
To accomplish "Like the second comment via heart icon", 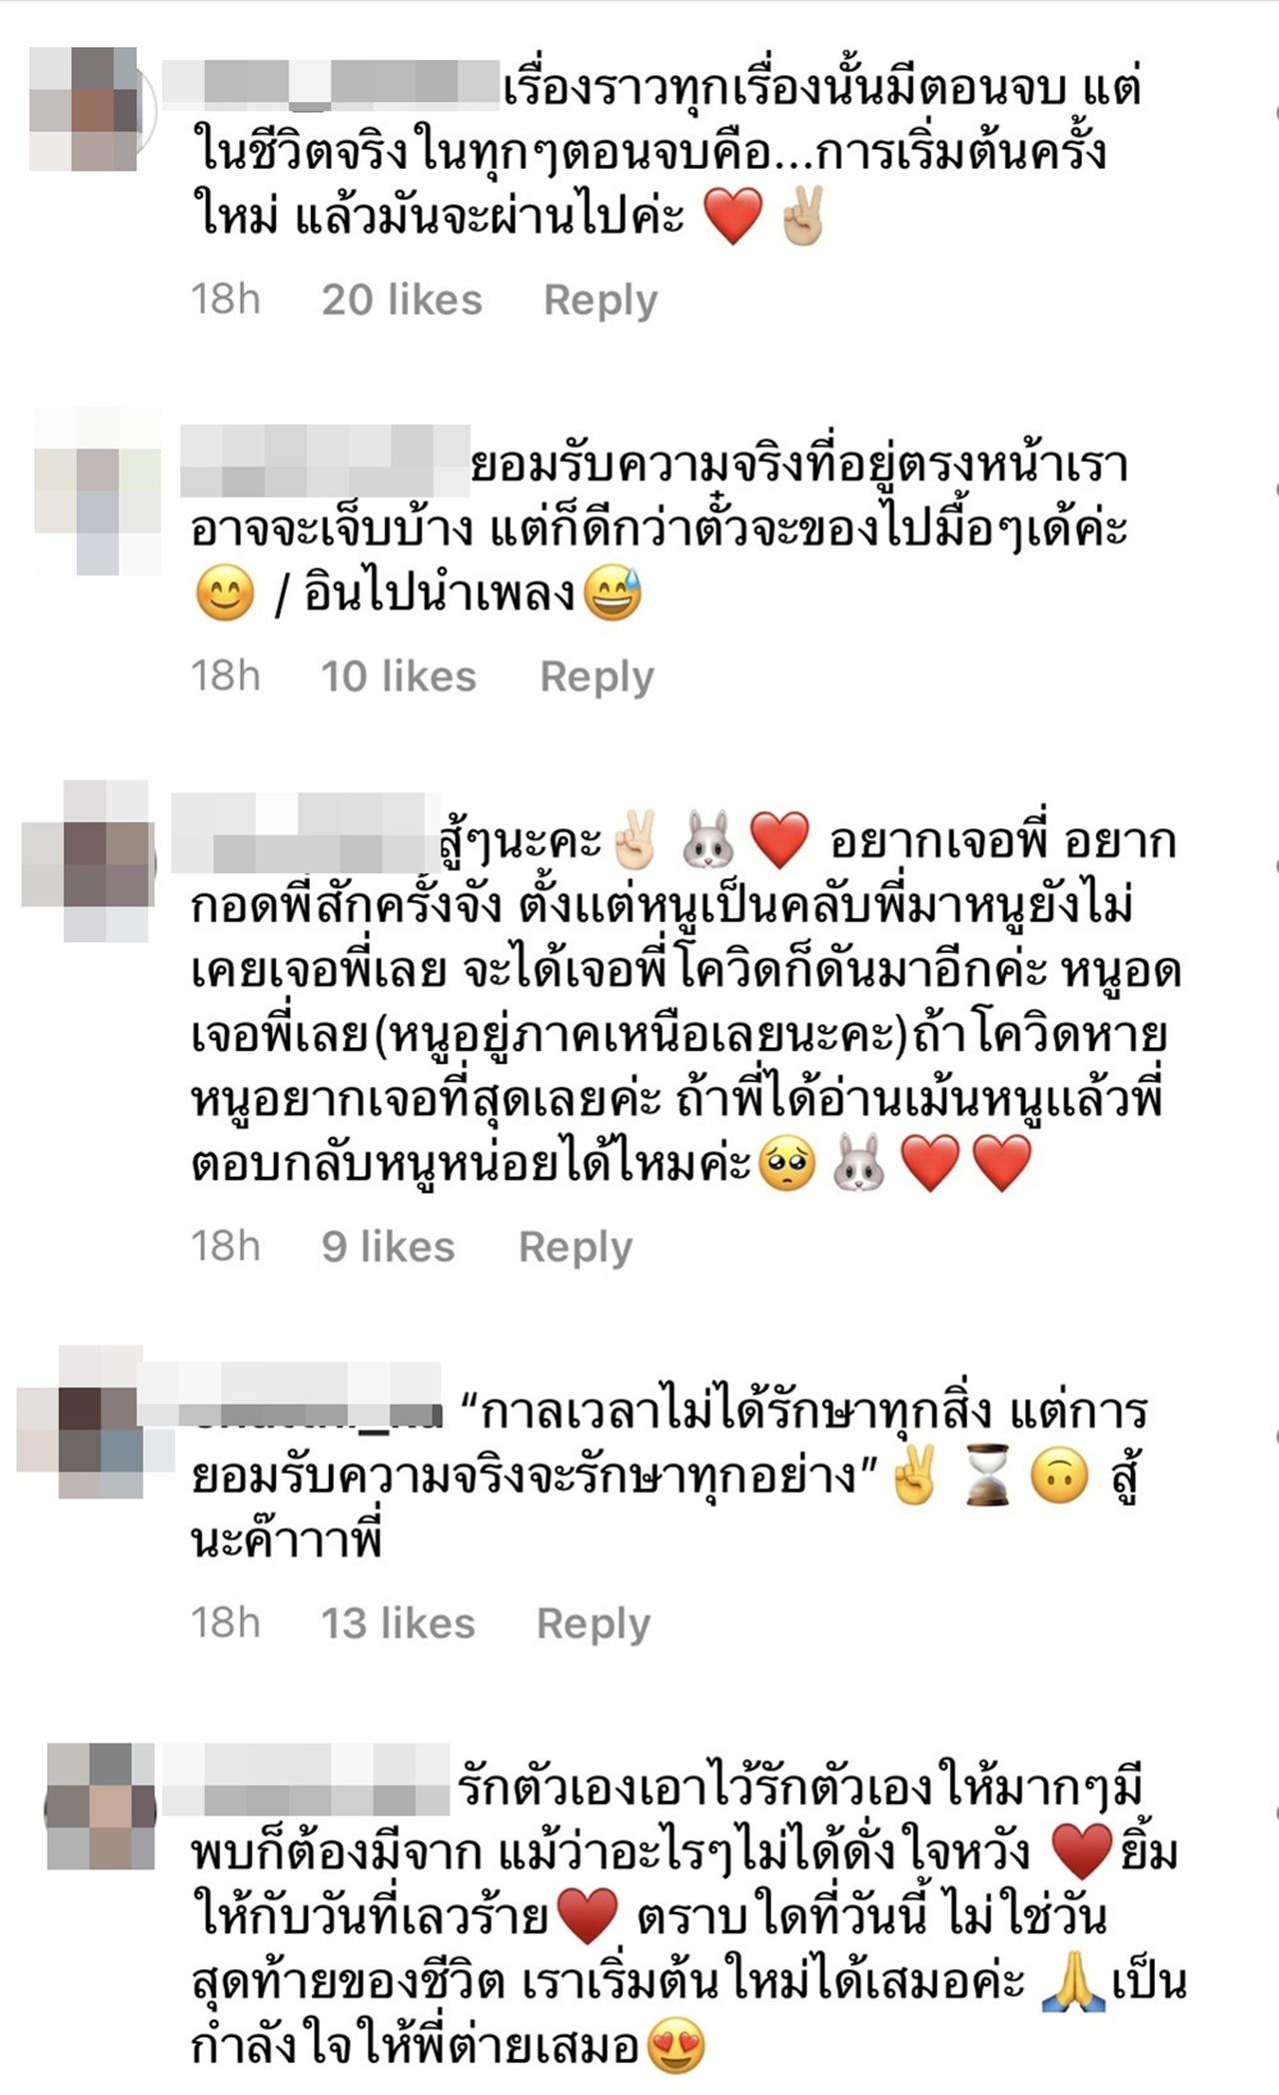I will (1276, 490).
